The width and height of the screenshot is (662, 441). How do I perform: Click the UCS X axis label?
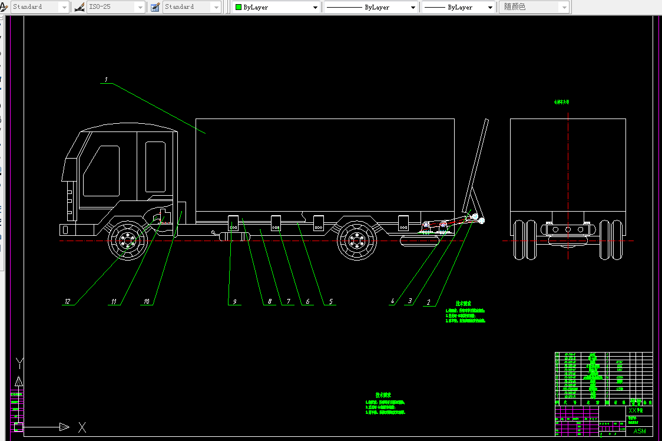tap(82, 427)
